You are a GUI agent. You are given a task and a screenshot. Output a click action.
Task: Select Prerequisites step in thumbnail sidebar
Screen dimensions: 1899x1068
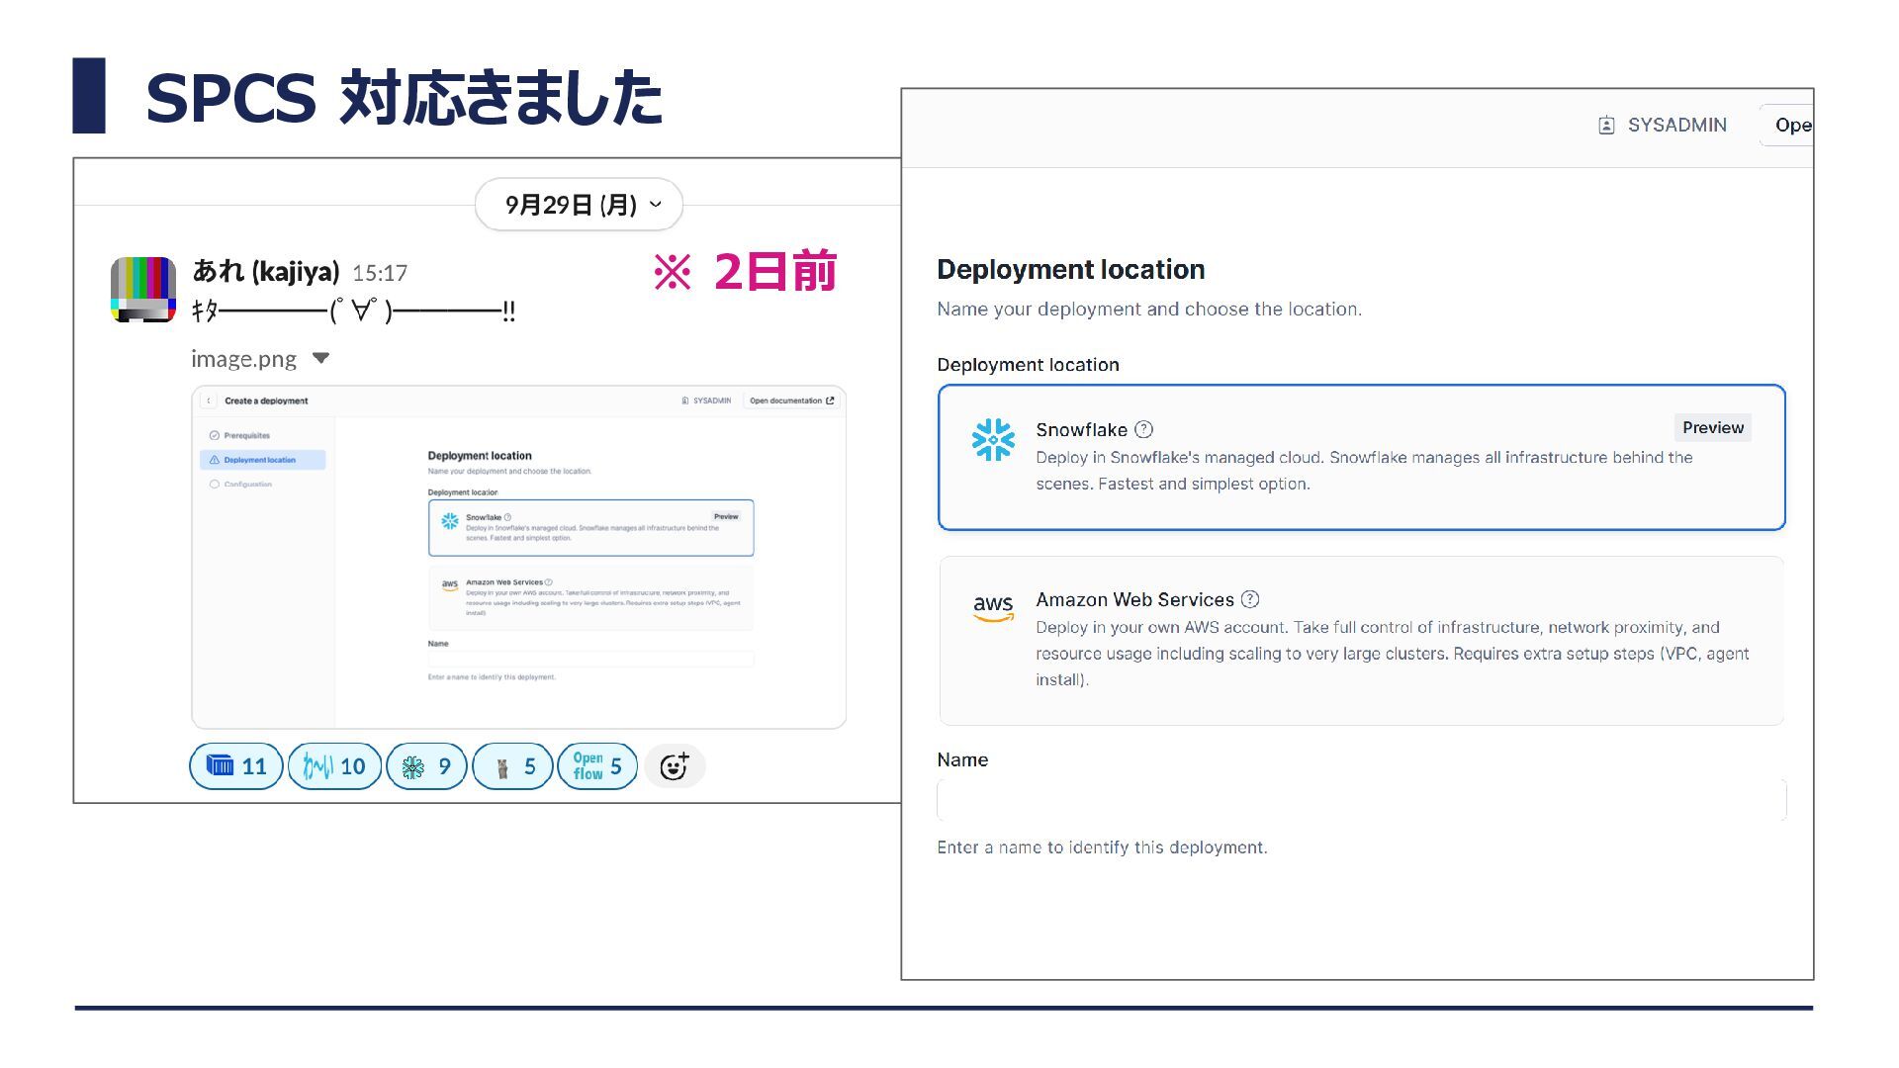coord(246,435)
